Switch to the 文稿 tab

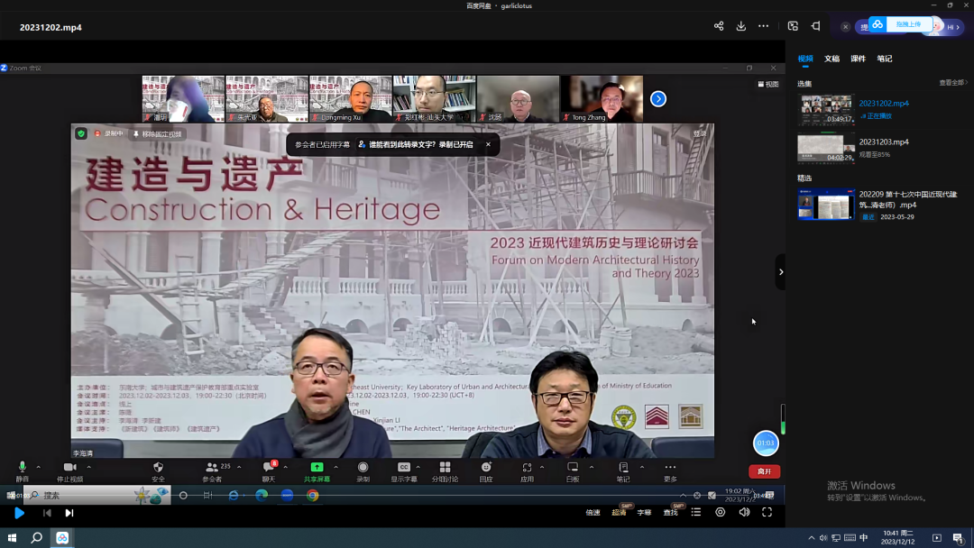832,59
